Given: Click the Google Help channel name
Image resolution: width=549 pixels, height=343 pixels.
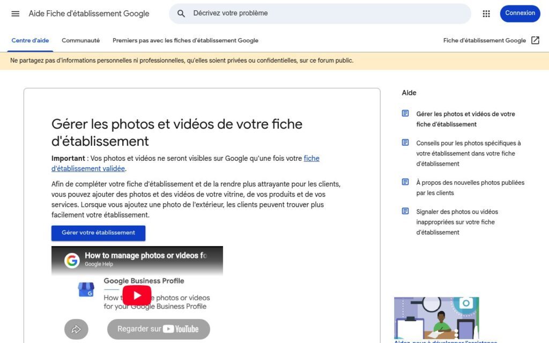Looking at the screenshot, I should click(99, 264).
